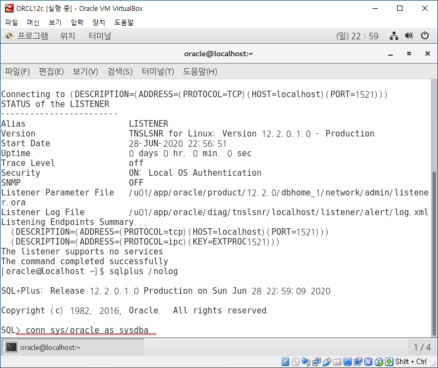Open terminal 터미널(T) menu
The height and width of the screenshot is (368, 438).
click(x=158, y=72)
